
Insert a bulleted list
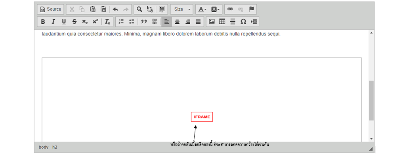[x=132, y=22]
